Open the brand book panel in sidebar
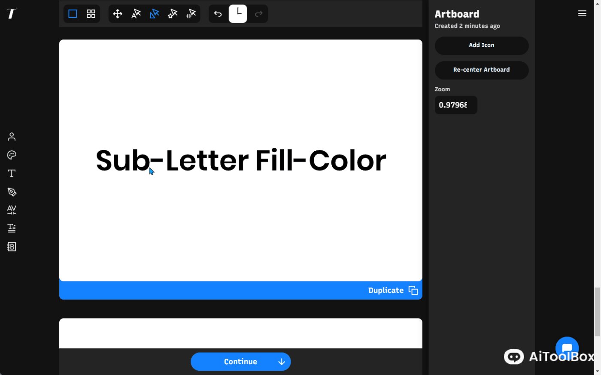Viewport: 601px width, 375px height. tap(11, 246)
